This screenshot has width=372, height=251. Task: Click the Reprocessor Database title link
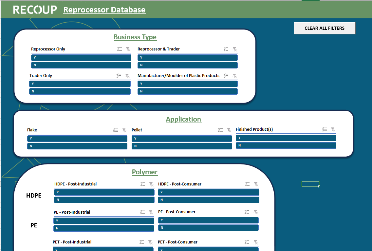pyautogui.click(x=104, y=10)
